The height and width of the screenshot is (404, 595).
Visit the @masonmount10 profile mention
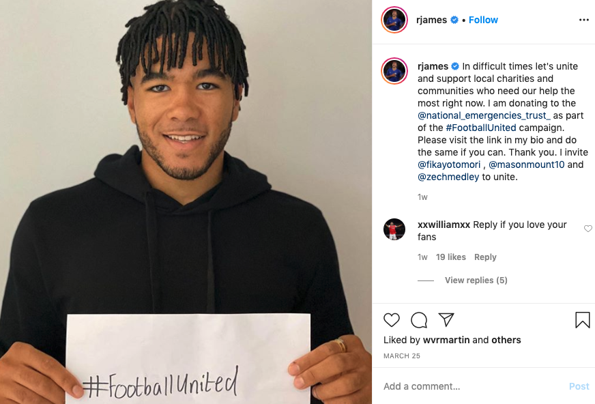pos(526,164)
